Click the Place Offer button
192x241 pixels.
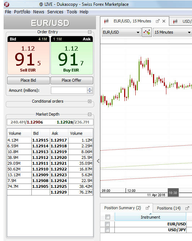click(72, 80)
